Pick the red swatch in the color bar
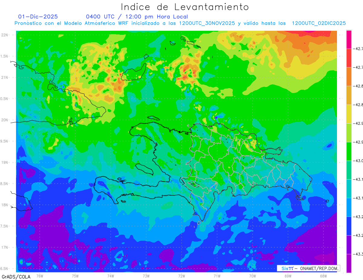 [349, 58]
